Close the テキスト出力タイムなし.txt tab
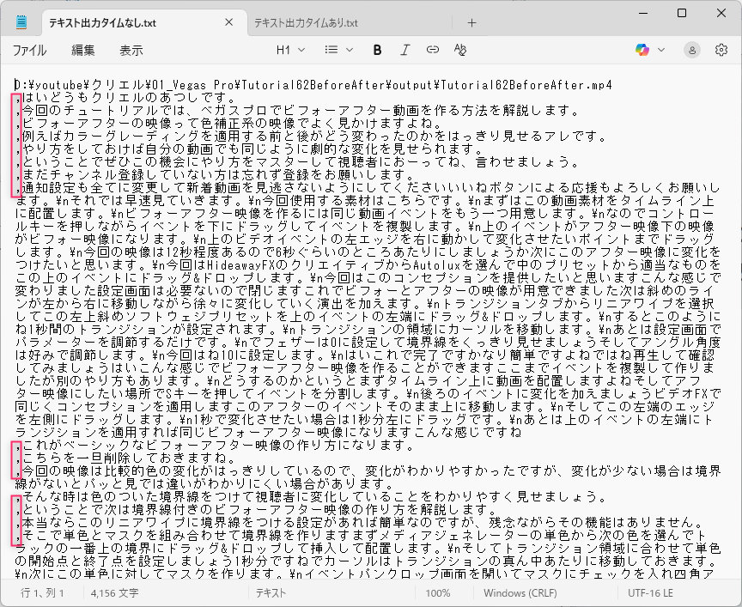Image resolution: width=742 pixels, height=607 pixels. 228,22
